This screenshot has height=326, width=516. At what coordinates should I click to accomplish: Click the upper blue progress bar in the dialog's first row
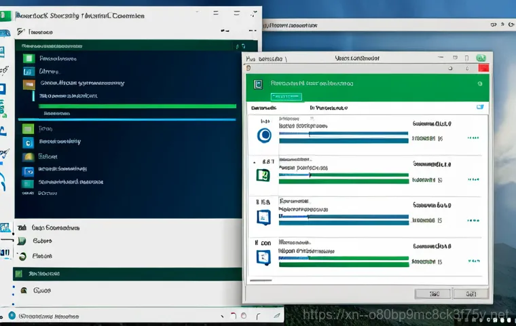(x=344, y=133)
